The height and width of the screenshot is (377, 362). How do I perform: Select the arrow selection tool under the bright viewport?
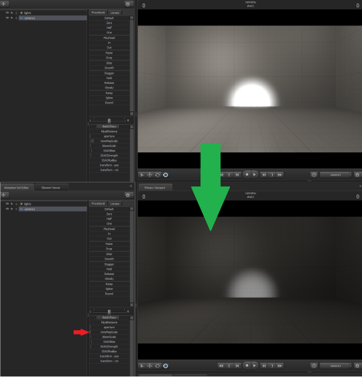click(142, 175)
